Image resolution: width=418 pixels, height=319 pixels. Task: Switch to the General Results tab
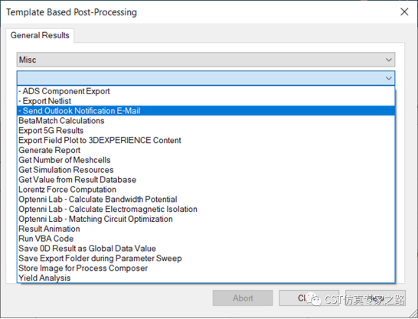[x=40, y=35]
